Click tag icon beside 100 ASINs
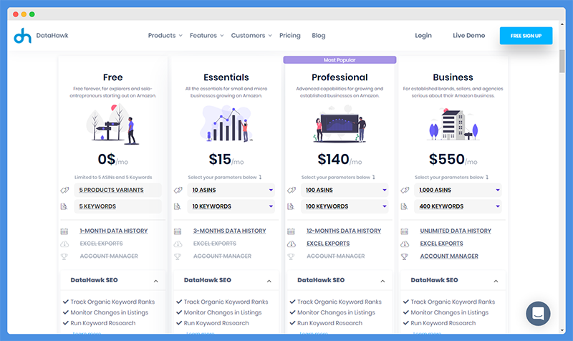Image resolution: width=573 pixels, height=341 pixels. pyautogui.click(x=292, y=190)
